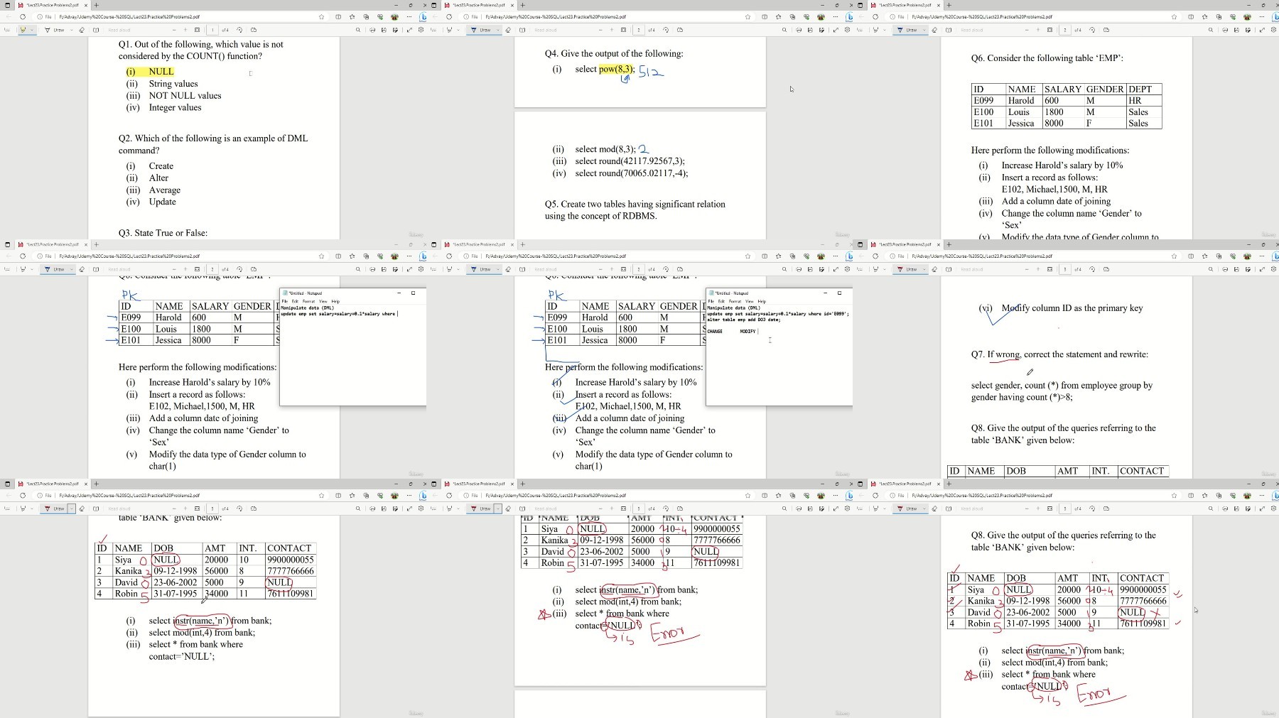
Task: Open Notepad View menu in CHANGE MODIFY window
Action: point(750,301)
